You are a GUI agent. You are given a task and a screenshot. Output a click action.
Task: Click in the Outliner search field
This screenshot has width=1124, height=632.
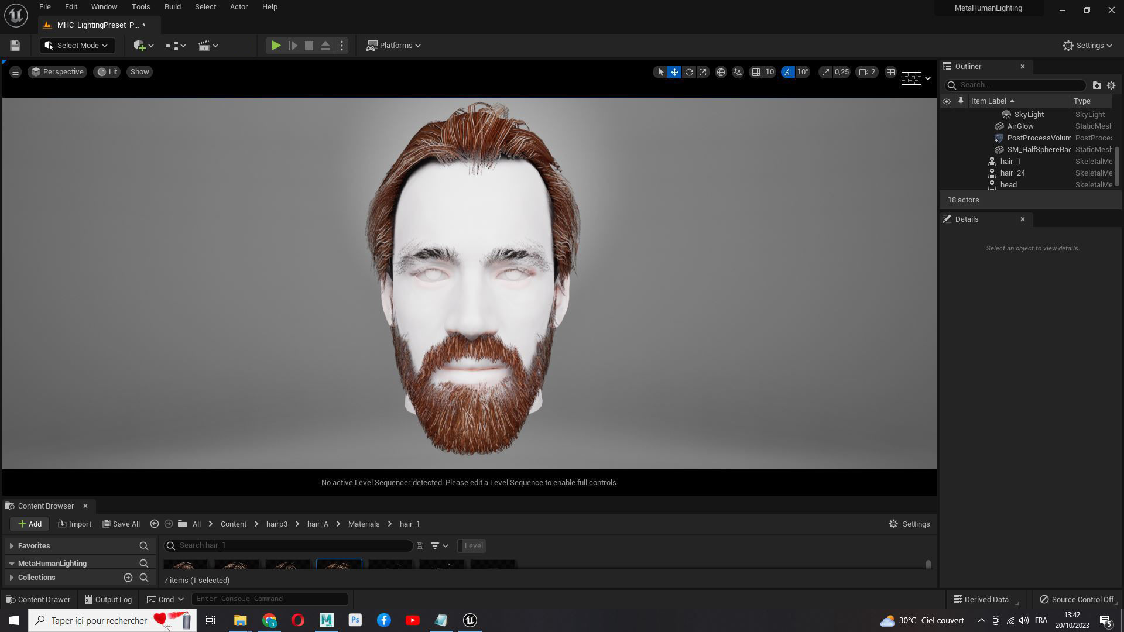tap(1016, 85)
